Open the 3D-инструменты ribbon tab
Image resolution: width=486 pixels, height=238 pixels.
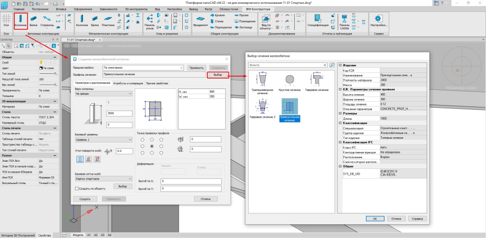[135, 9]
